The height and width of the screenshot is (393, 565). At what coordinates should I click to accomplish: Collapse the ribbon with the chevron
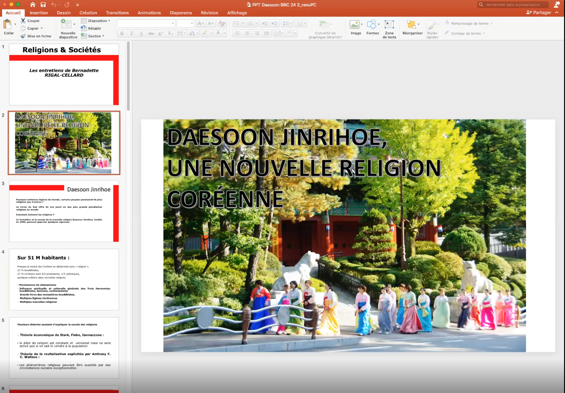pos(557,13)
